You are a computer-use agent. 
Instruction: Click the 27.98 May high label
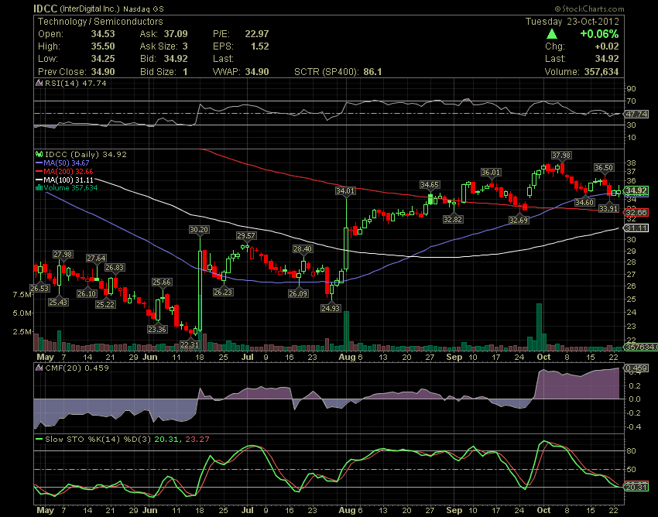(63, 255)
